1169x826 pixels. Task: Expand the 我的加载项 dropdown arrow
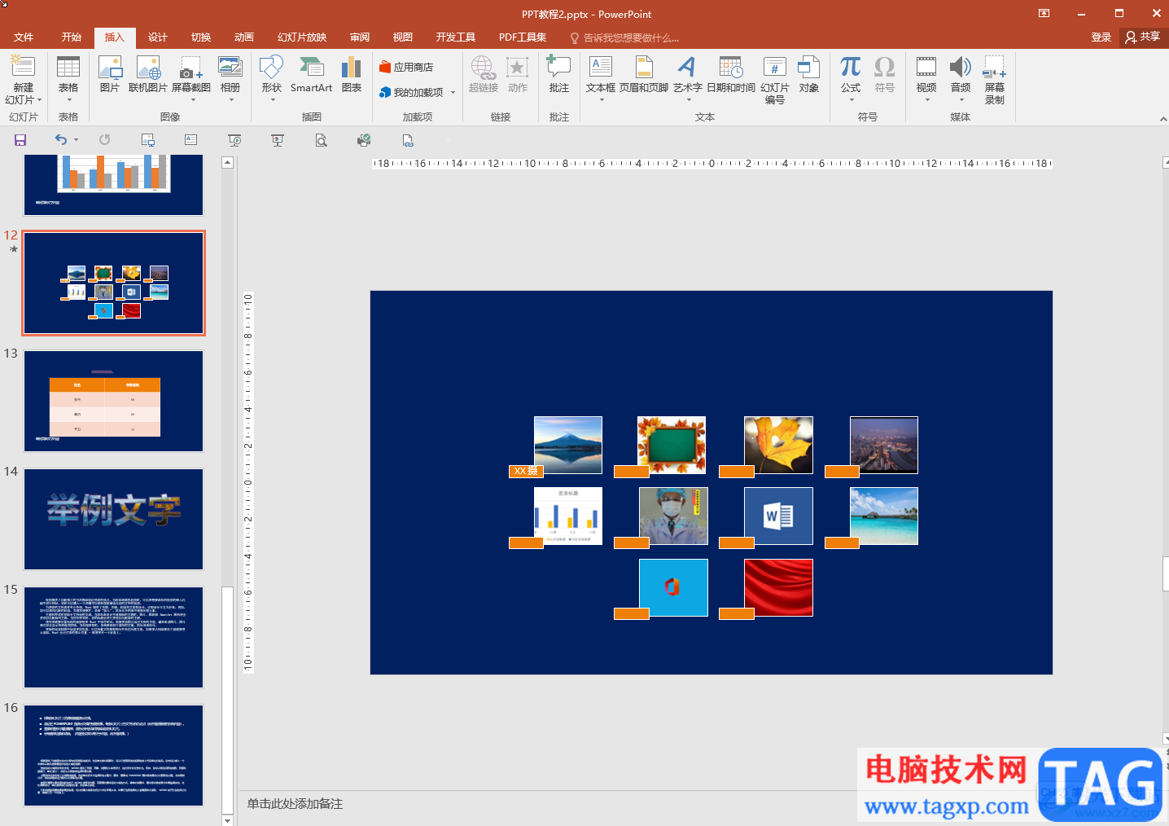click(x=453, y=93)
